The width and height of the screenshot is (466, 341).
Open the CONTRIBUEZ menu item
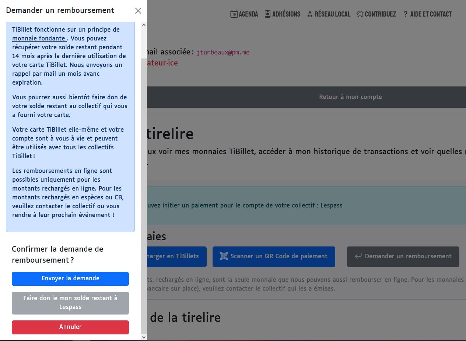pos(376,14)
